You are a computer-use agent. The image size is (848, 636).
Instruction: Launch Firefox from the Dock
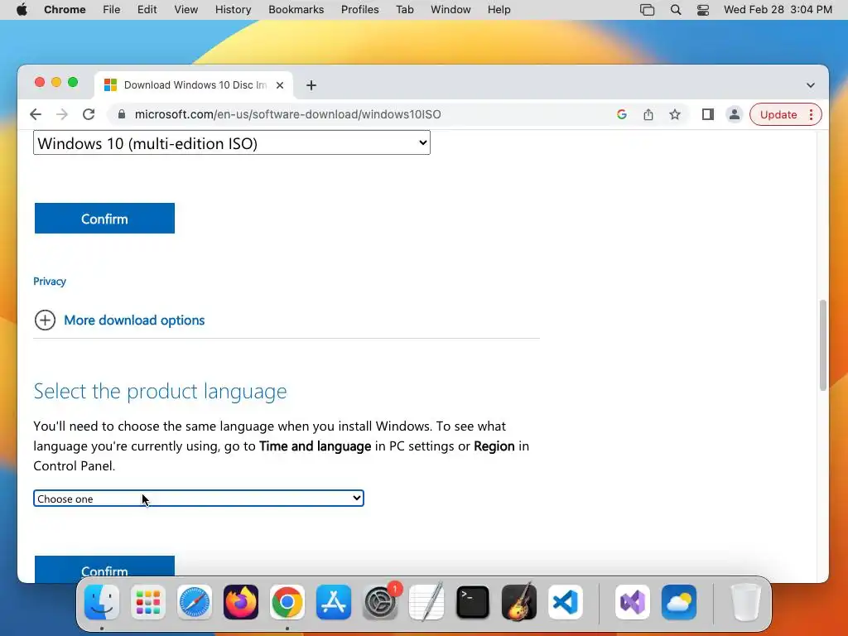(x=241, y=602)
